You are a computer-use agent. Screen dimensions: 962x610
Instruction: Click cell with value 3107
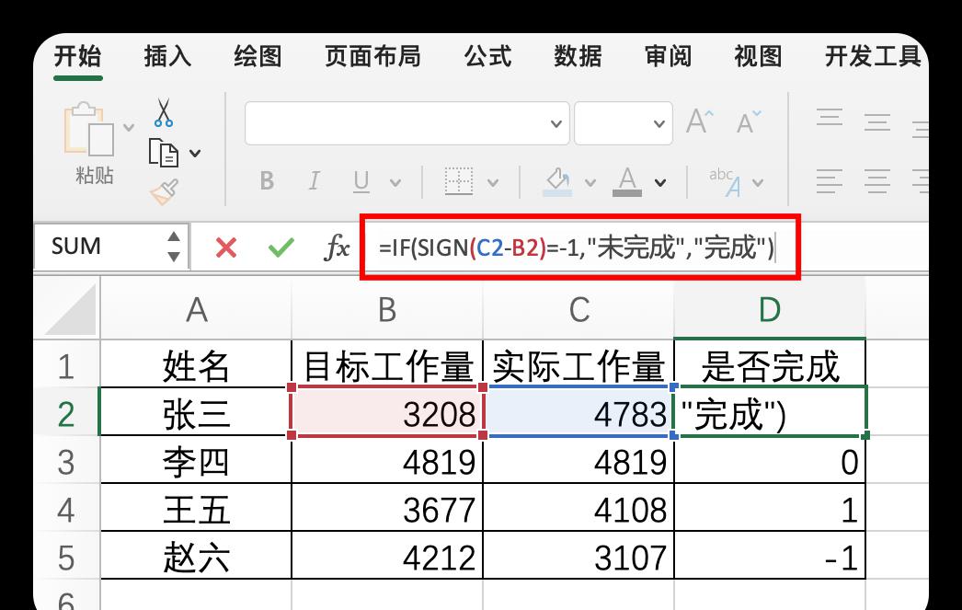(578, 558)
